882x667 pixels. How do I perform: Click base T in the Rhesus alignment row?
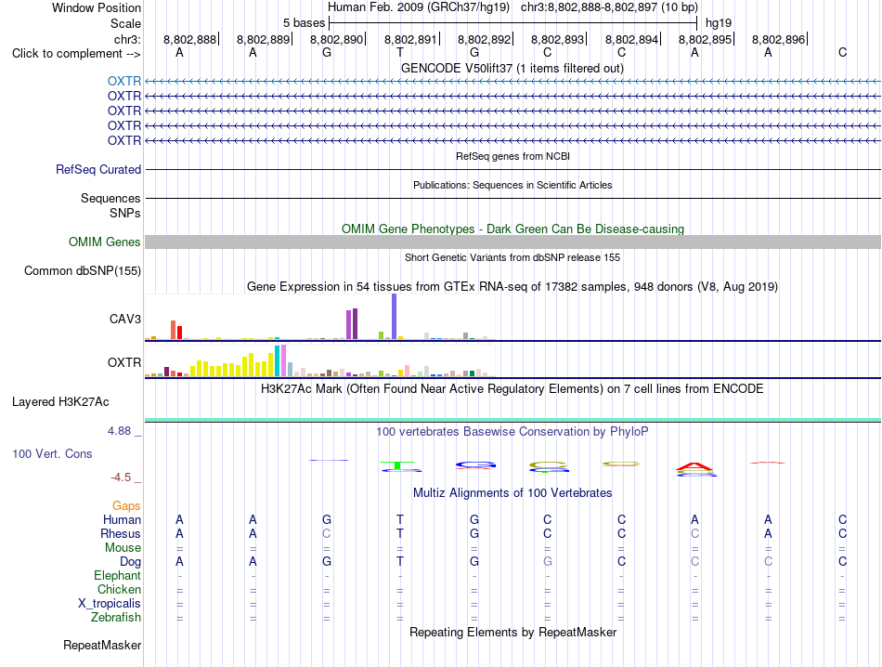click(400, 533)
